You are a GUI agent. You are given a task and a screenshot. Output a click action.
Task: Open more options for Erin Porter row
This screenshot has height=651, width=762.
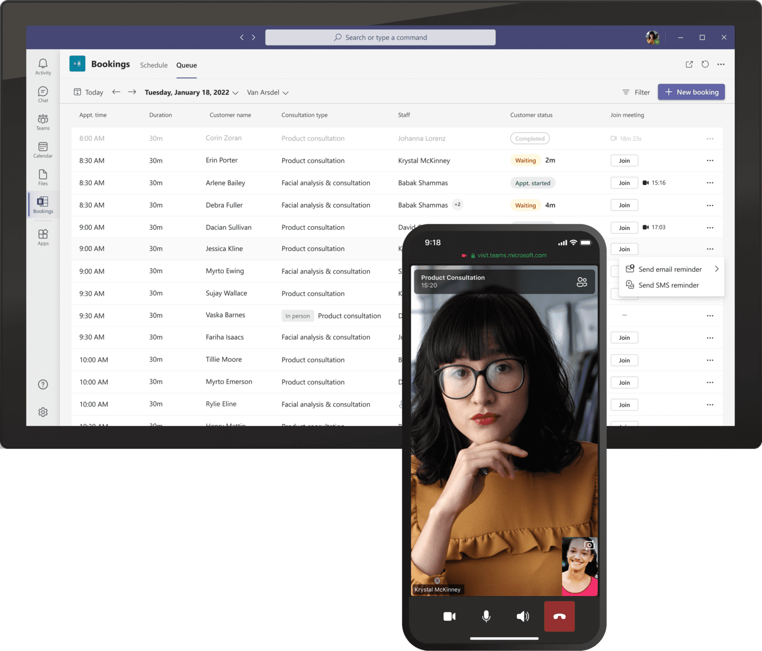click(x=710, y=161)
